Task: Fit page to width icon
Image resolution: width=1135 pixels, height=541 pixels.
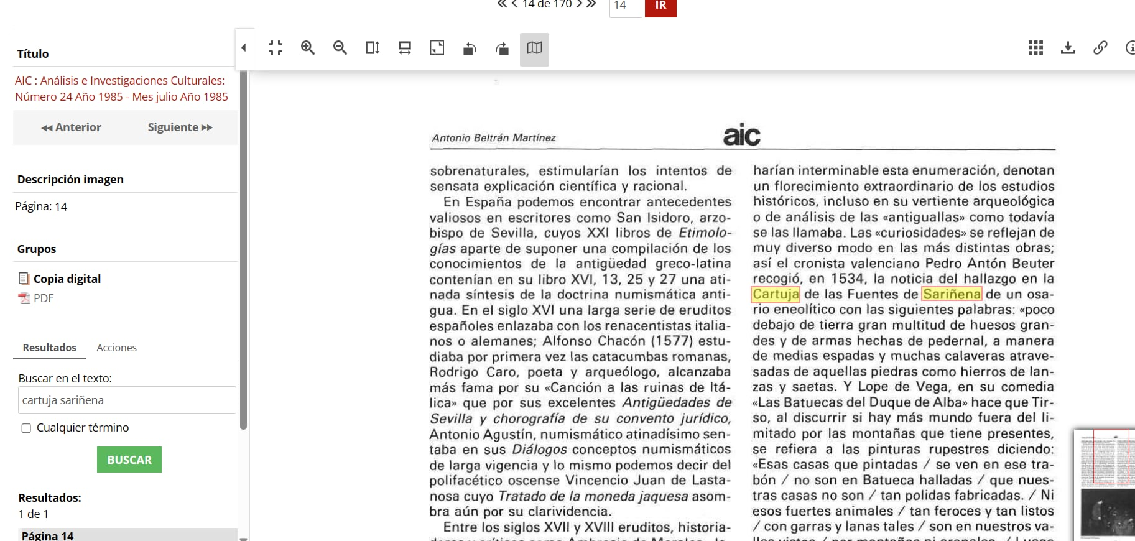Action: click(x=405, y=48)
